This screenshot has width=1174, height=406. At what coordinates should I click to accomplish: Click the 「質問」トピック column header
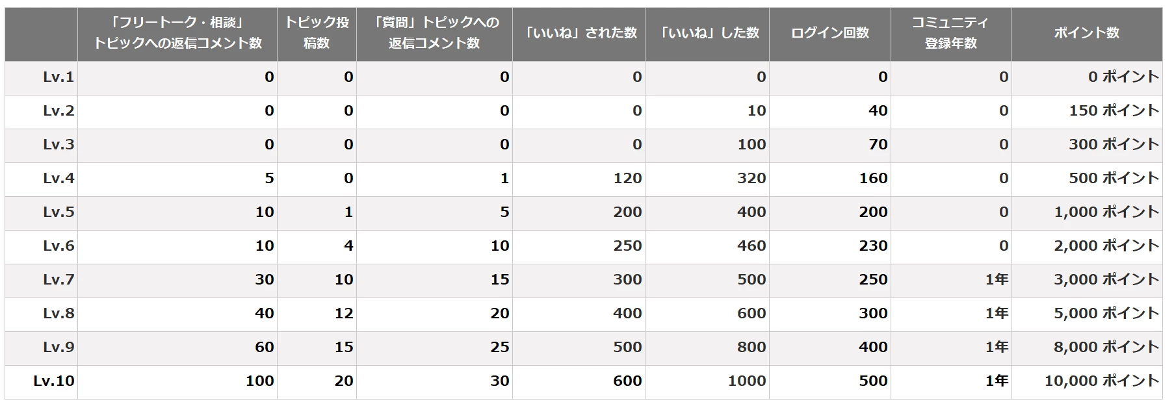point(434,32)
